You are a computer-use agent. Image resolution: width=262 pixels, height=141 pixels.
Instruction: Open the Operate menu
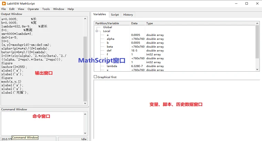[33, 9]
